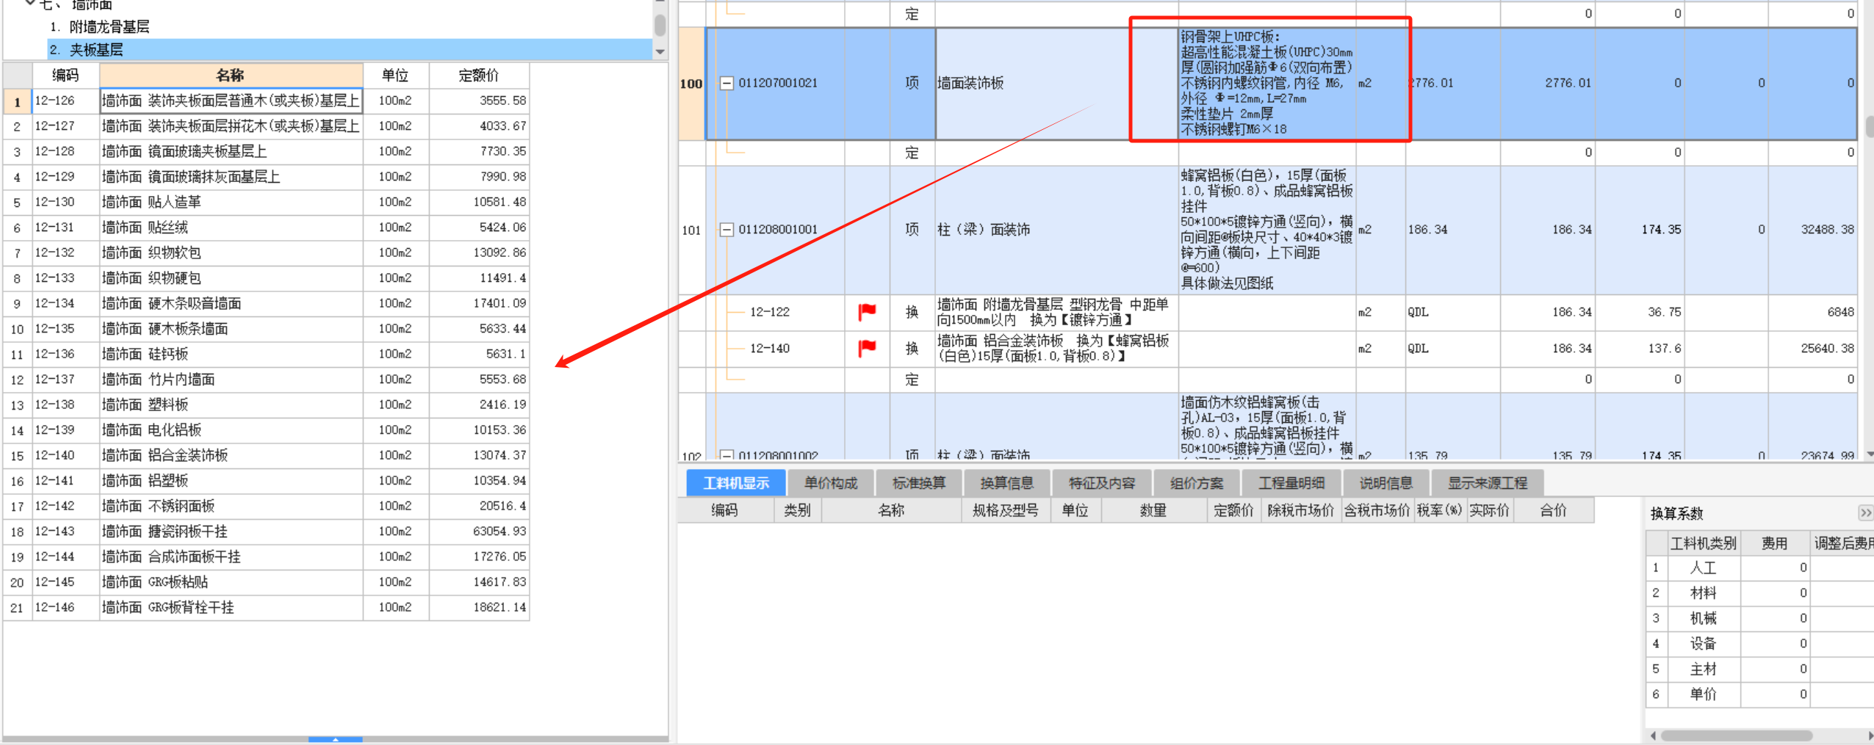
Task: Select tree node 2. 夹板基层
Action: coord(350,50)
